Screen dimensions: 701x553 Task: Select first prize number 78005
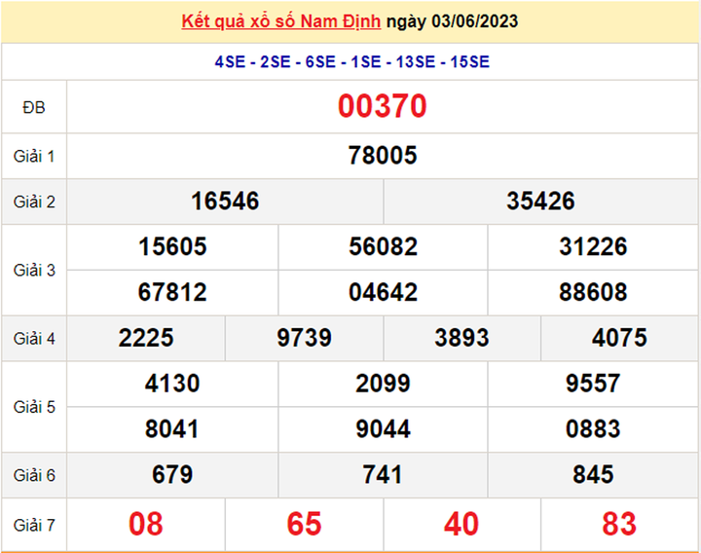pyautogui.click(x=383, y=156)
